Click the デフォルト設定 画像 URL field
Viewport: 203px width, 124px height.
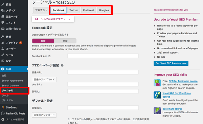click(103, 108)
